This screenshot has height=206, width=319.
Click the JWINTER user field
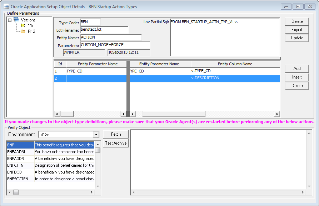(84, 52)
